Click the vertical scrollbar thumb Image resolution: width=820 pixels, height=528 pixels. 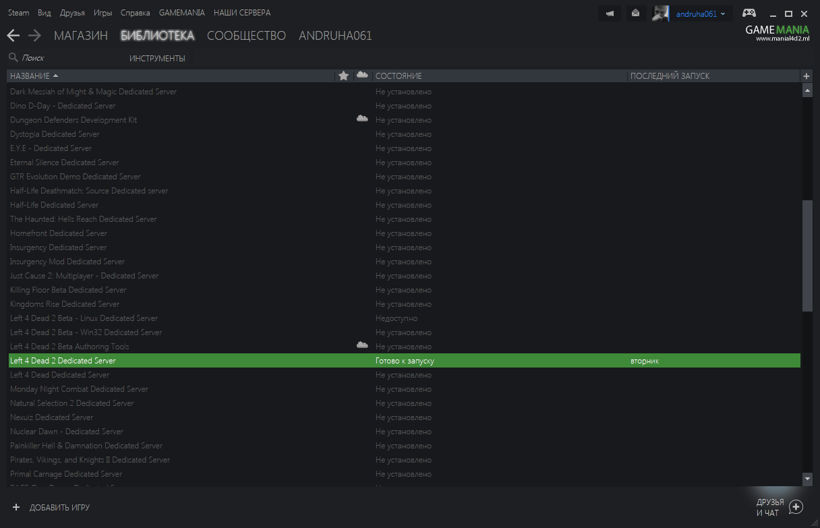pos(807,256)
